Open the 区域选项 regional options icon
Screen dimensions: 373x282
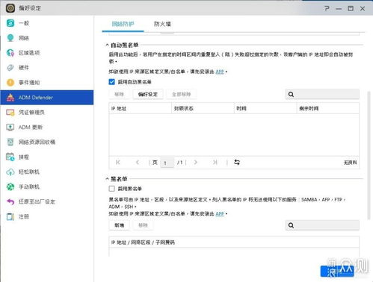pos(10,53)
